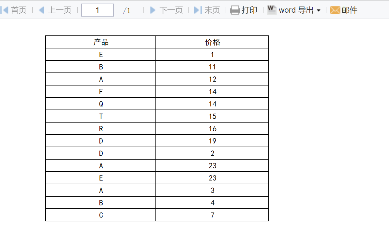This screenshot has height=235, width=389.
Task: Select the price cell showing 19
Action: pyautogui.click(x=212, y=141)
